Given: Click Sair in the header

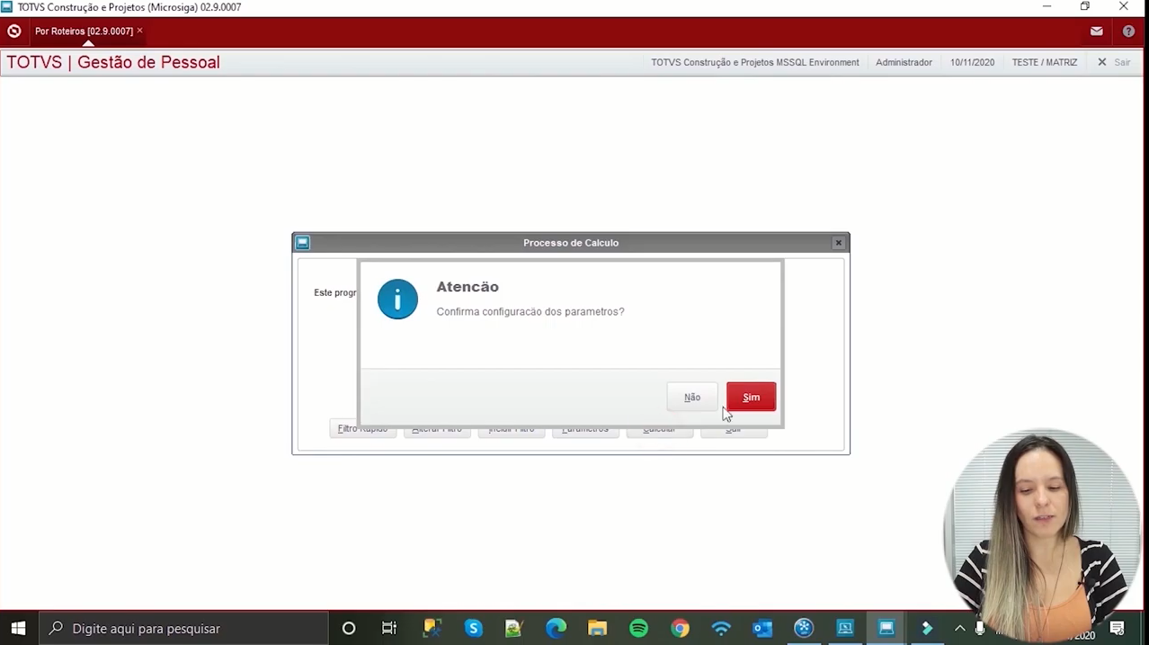Looking at the screenshot, I should [1114, 62].
